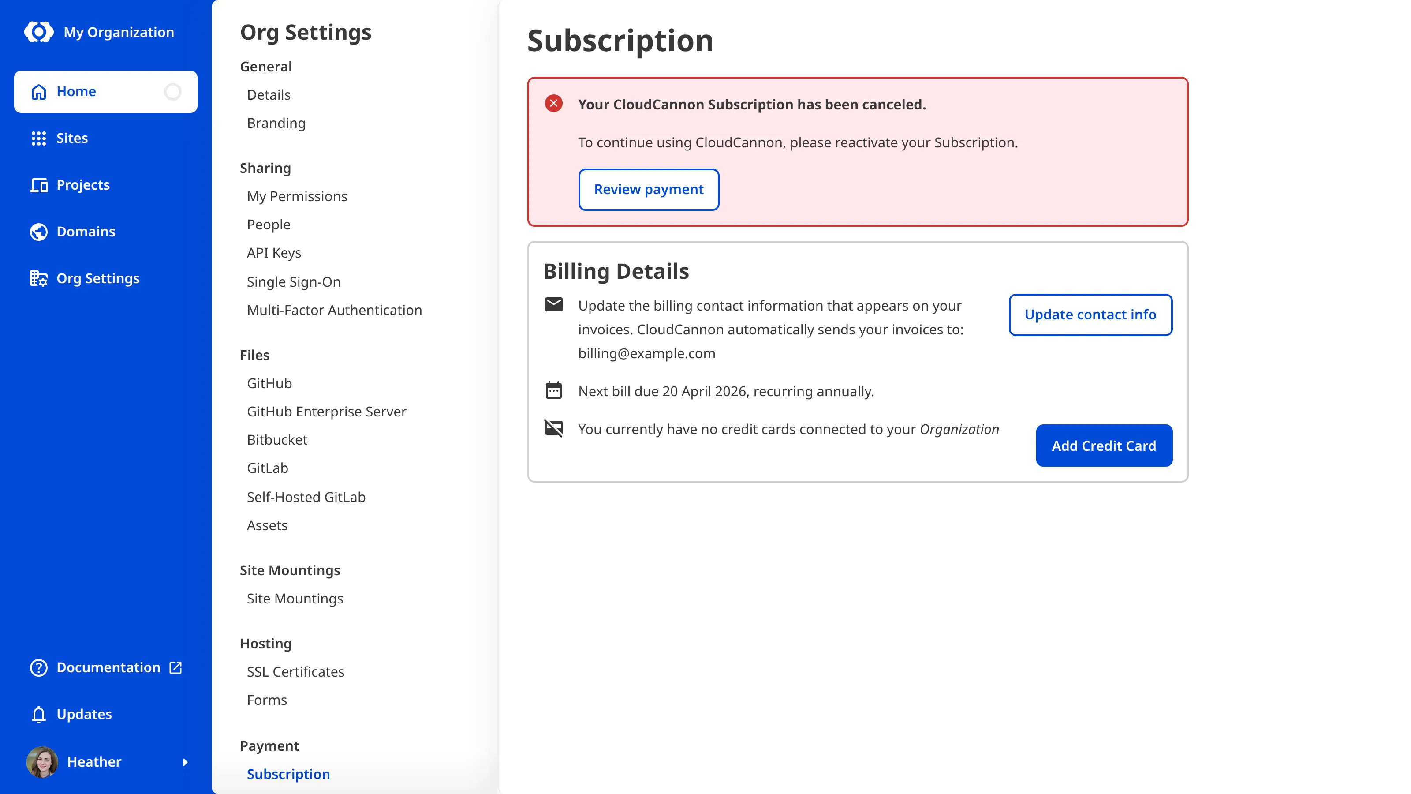Open the Sites navigation item
This screenshot has width=1411, height=794.
pos(106,138)
